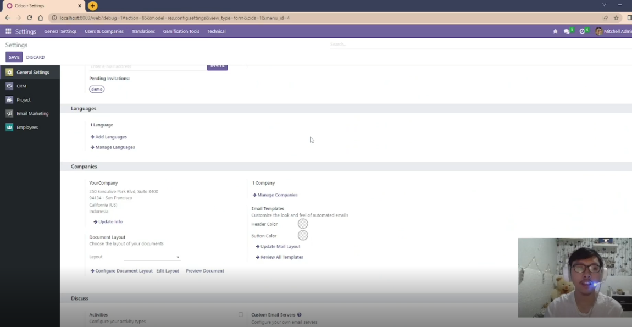Pick a new Header Color swatch
The height and width of the screenshot is (327, 632).
point(303,224)
